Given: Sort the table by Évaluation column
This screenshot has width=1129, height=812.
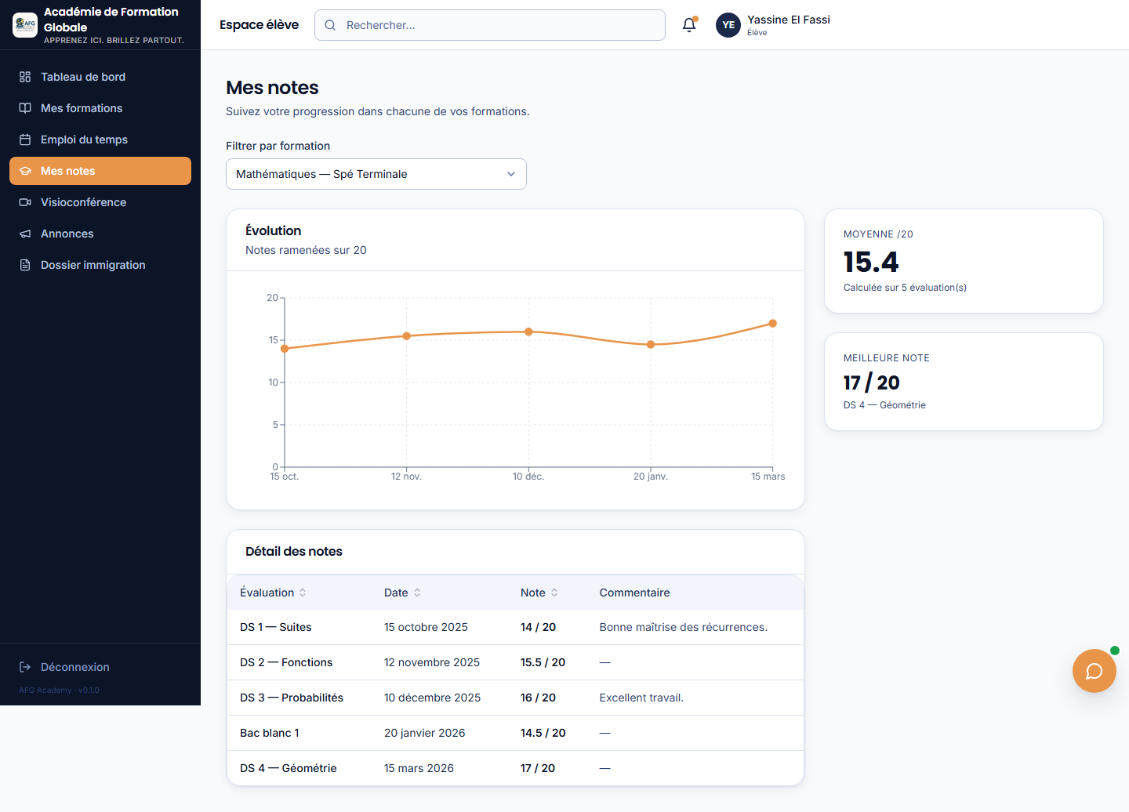Looking at the screenshot, I should point(273,593).
